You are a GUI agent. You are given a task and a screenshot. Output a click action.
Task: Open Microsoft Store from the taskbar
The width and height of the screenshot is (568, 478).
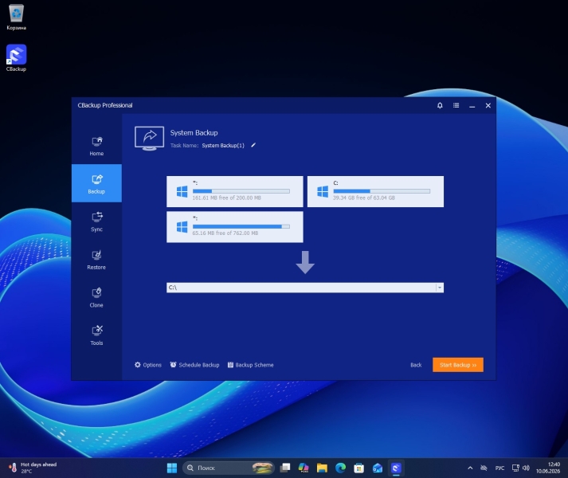(x=358, y=468)
